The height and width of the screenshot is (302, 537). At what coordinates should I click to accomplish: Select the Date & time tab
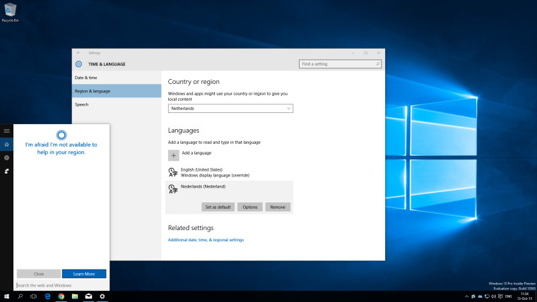pos(117,78)
